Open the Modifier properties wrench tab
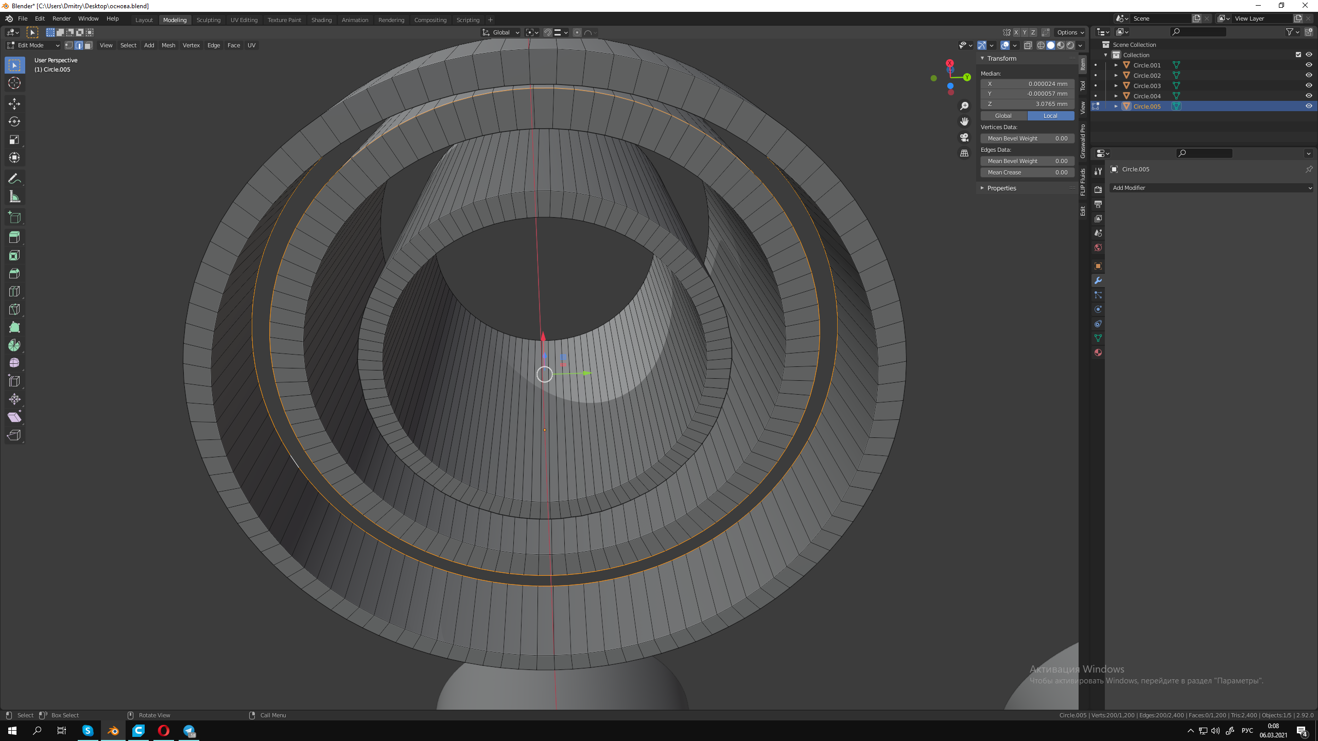 click(x=1098, y=280)
